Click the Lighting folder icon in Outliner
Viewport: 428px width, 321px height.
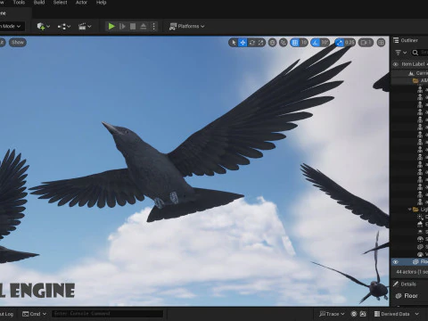[x=416, y=210]
